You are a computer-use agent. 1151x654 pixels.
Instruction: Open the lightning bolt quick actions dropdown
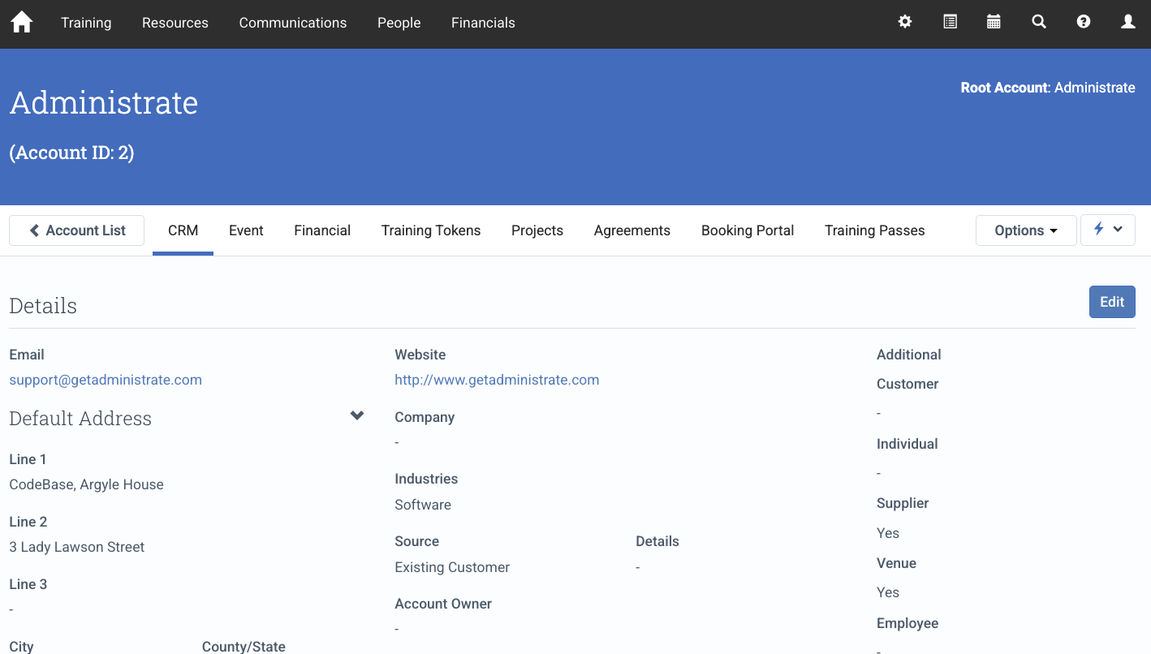pyautogui.click(x=1108, y=230)
